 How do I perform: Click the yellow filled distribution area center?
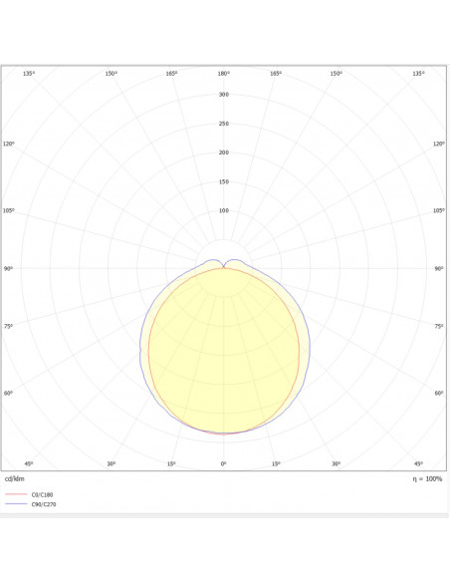click(x=224, y=351)
